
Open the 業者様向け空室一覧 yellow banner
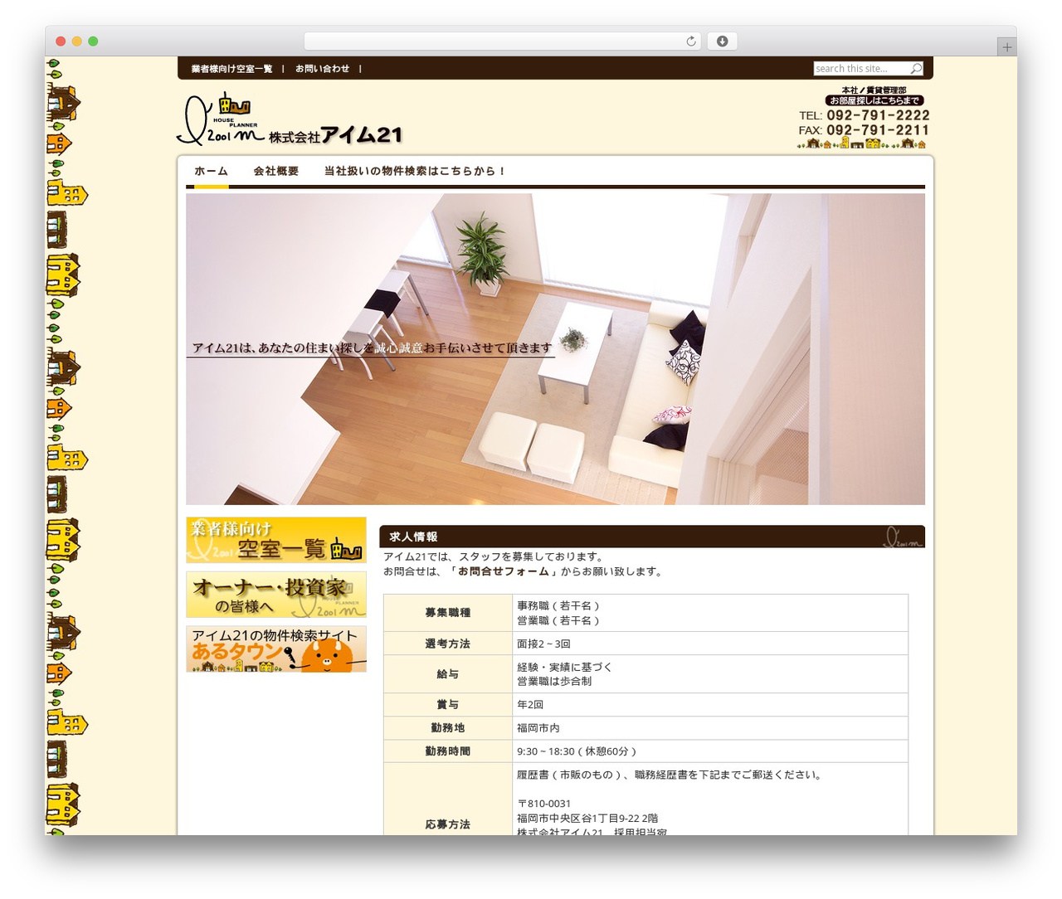pos(276,540)
